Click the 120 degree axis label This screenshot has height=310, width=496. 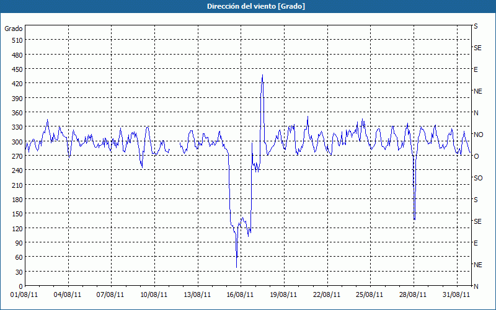pyautogui.click(x=17, y=228)
